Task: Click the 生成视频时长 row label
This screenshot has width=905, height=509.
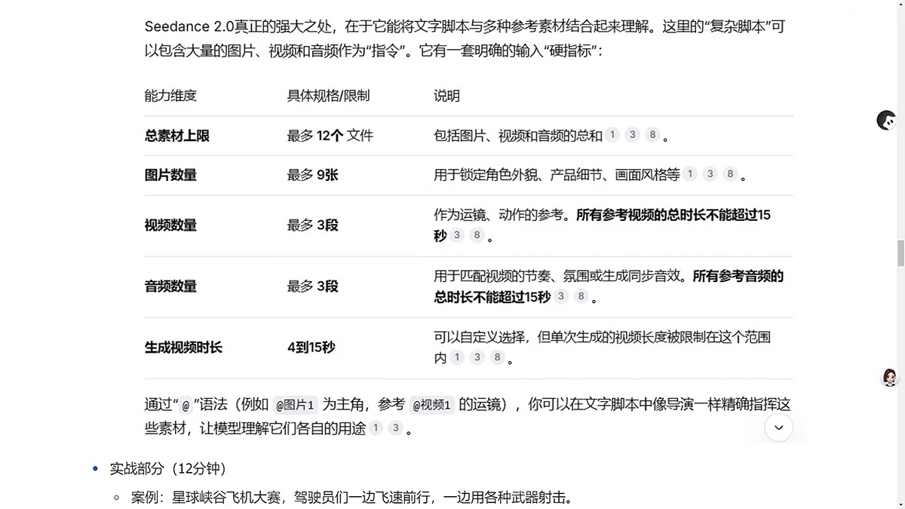Action: [184, 348]
